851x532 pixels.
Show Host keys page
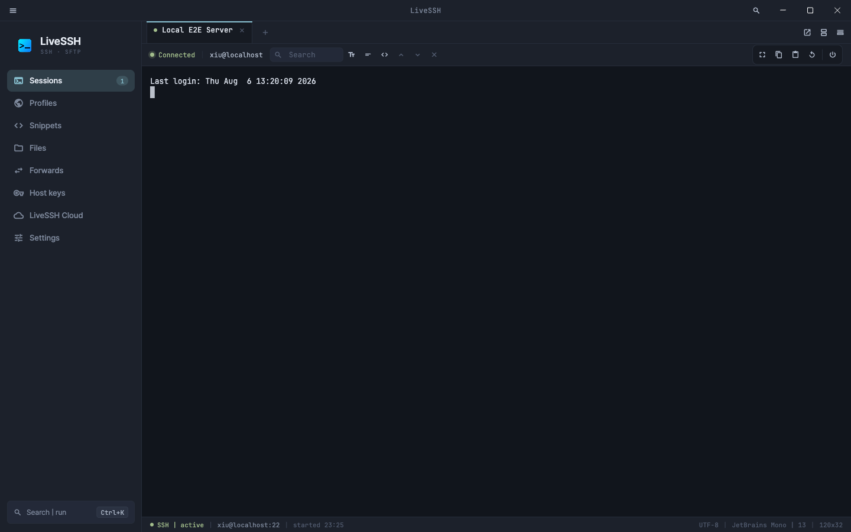tap(71, 193)
